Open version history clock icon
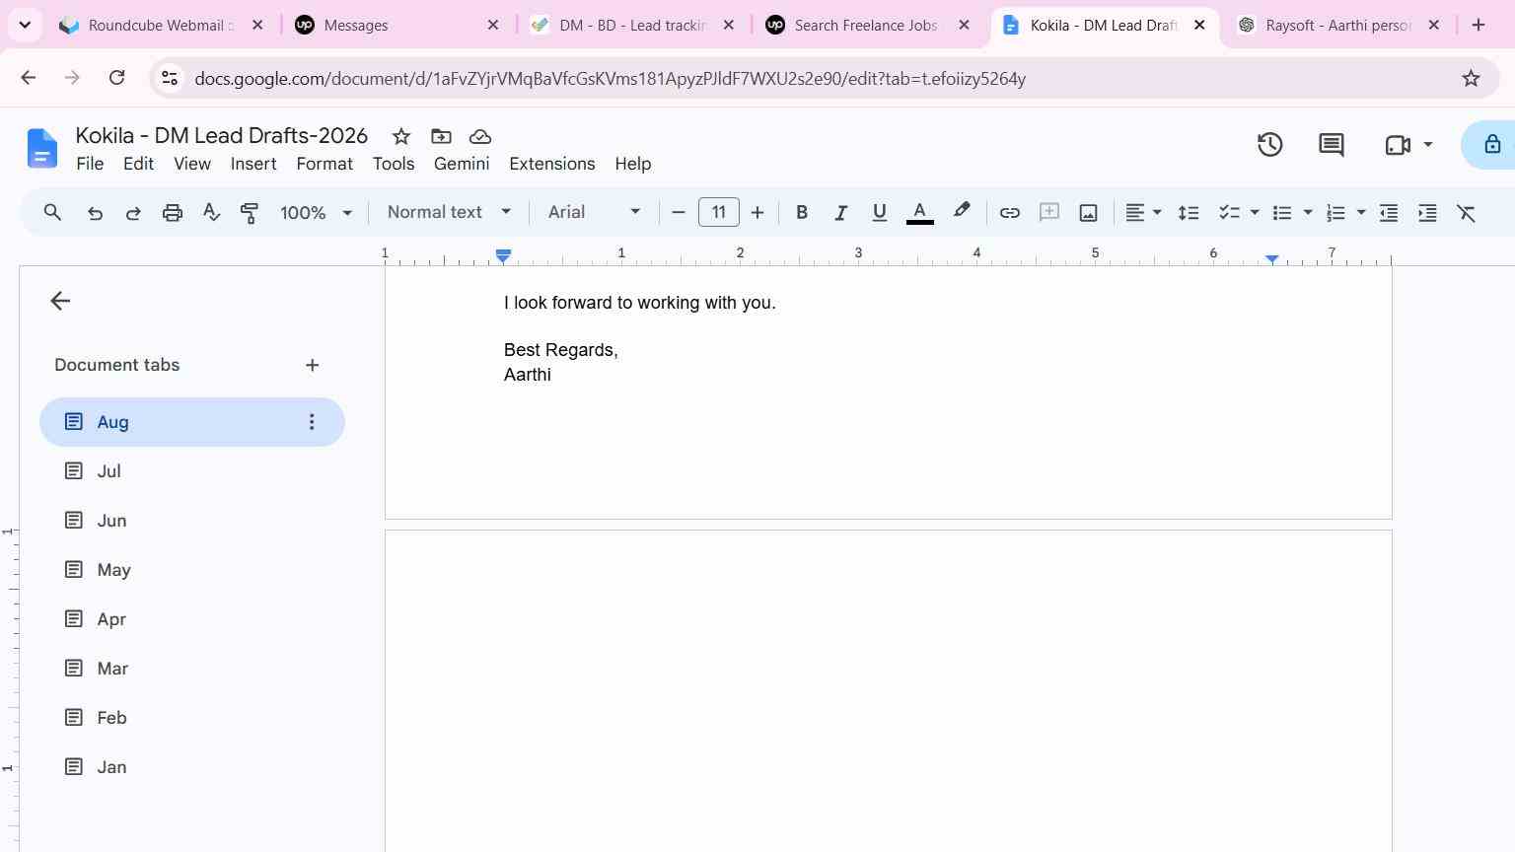This screenshot has height=852, width=1515. pyautogui.click(x=1269, y=145)
